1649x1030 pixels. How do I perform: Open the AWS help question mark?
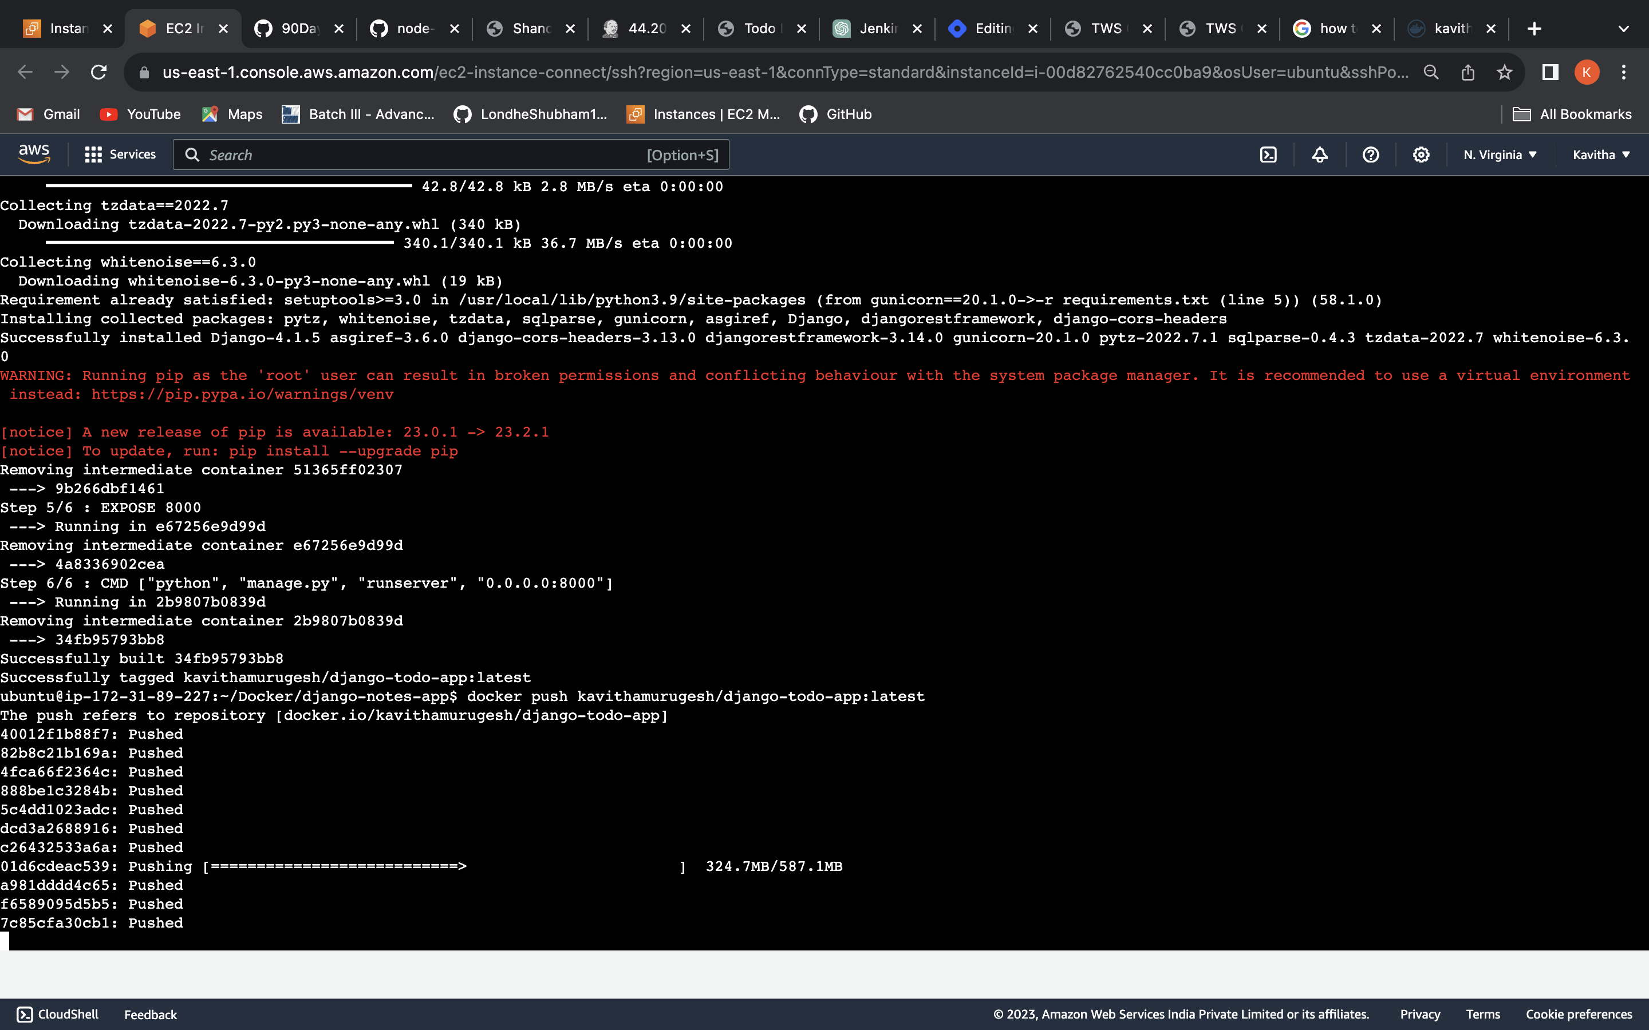tap(1370, 154)
